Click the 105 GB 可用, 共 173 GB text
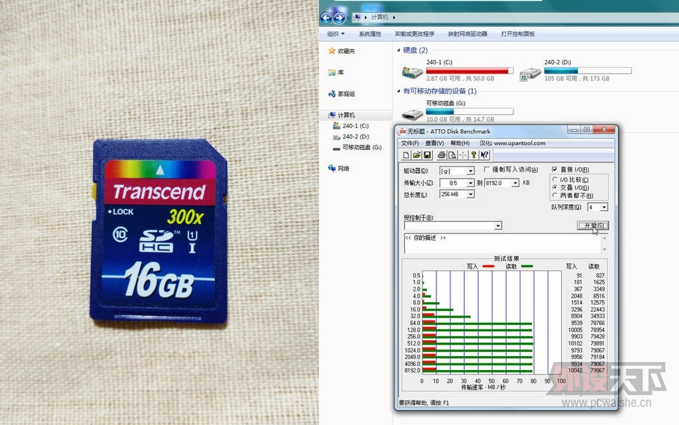679x425 pixels. [x=576, y=79]
